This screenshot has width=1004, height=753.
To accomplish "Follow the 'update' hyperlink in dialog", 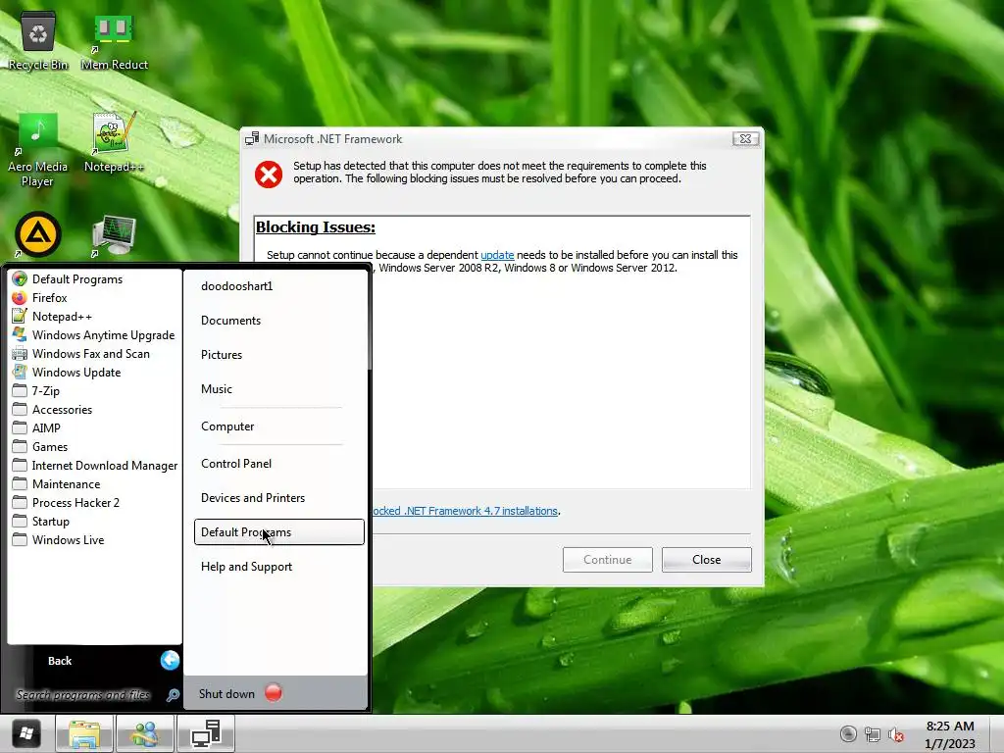I will click(x=497, y=255).
